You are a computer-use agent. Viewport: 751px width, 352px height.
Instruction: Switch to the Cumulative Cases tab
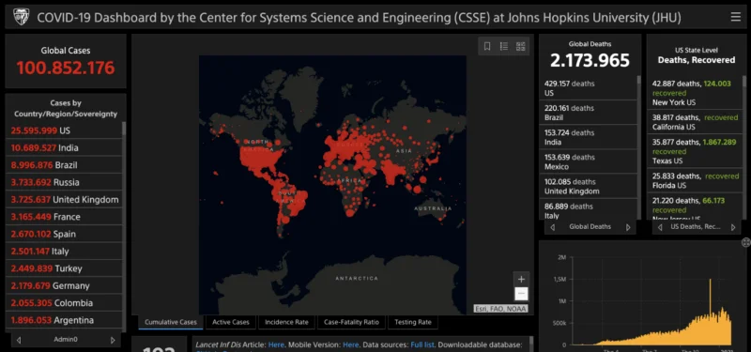pos(171,322)
